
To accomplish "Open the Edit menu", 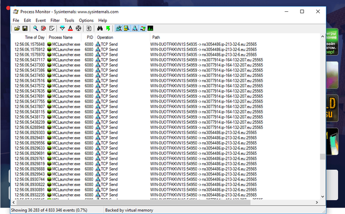I will (27, 20).
